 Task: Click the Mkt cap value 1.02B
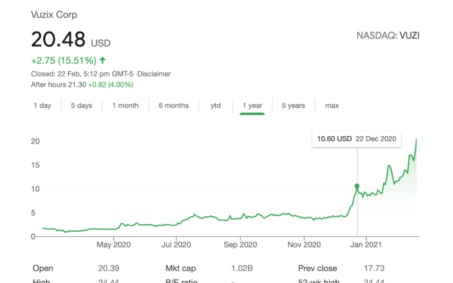pyautogui.click(x=242, y=268)
